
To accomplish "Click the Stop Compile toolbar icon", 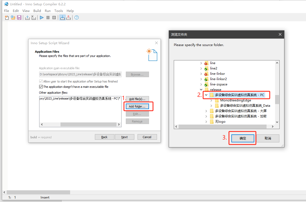I will pyautogui.click(x=34, y=18).
